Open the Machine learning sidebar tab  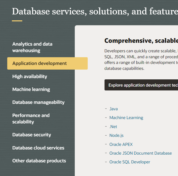(x=31, y=89)
